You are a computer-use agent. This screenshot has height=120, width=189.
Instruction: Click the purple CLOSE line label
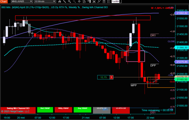coord(171,41)
